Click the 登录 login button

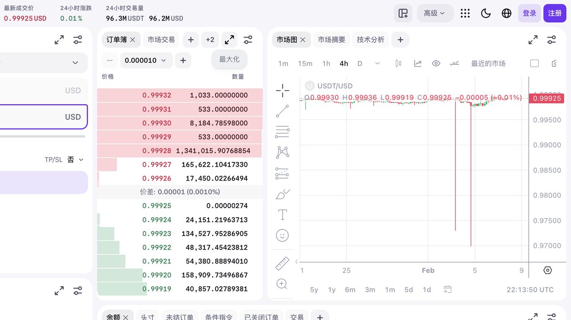(530, 13)
